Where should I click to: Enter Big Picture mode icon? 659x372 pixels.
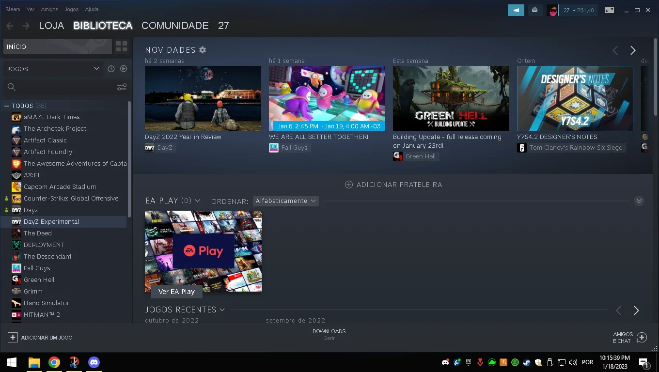pos(610,10)
